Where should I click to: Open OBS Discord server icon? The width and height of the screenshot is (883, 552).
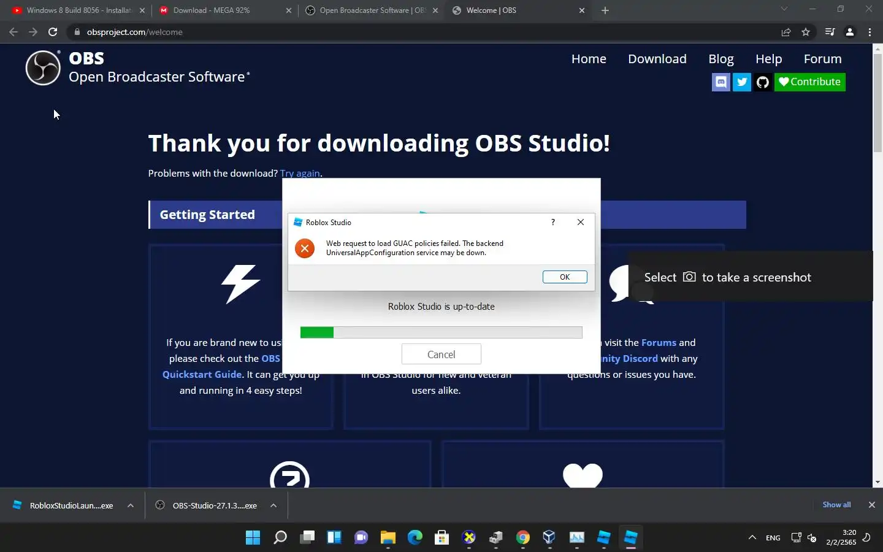(x=721, y=82)
